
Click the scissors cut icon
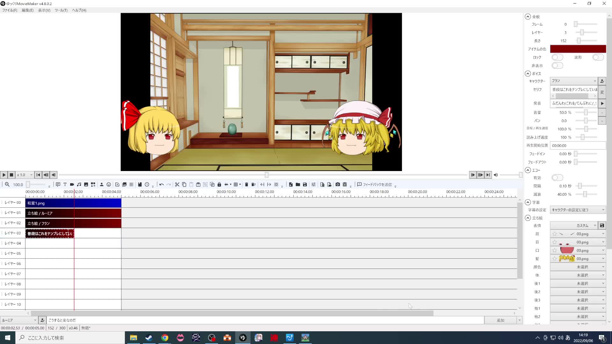177,184
